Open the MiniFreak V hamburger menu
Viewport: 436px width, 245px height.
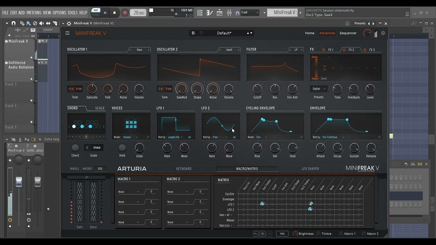pyautogui.click(x=67, y=33)
